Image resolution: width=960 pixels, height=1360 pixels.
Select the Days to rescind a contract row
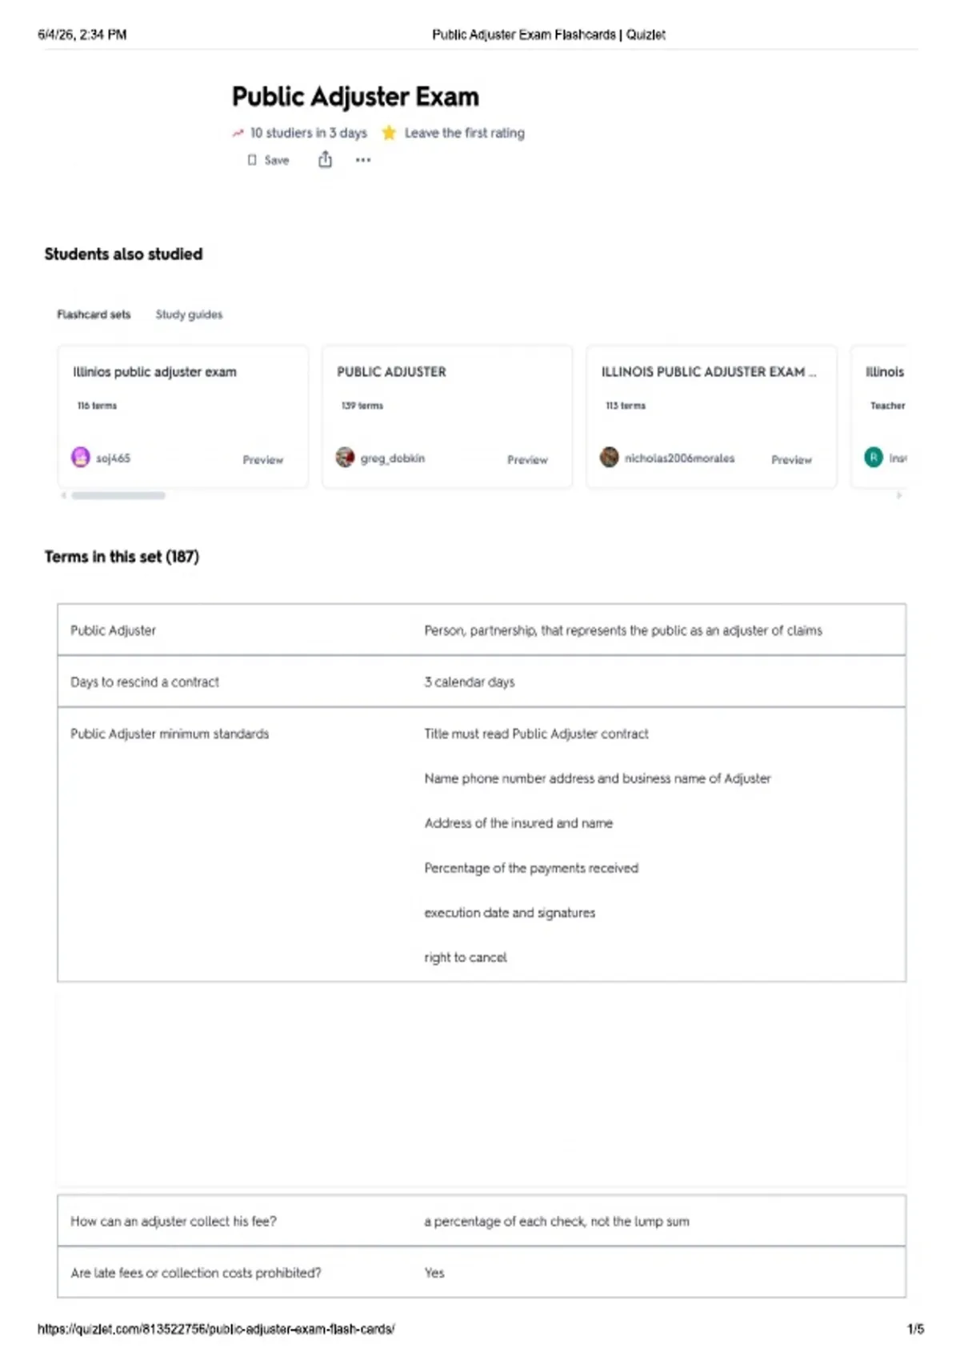pos(482,682)
